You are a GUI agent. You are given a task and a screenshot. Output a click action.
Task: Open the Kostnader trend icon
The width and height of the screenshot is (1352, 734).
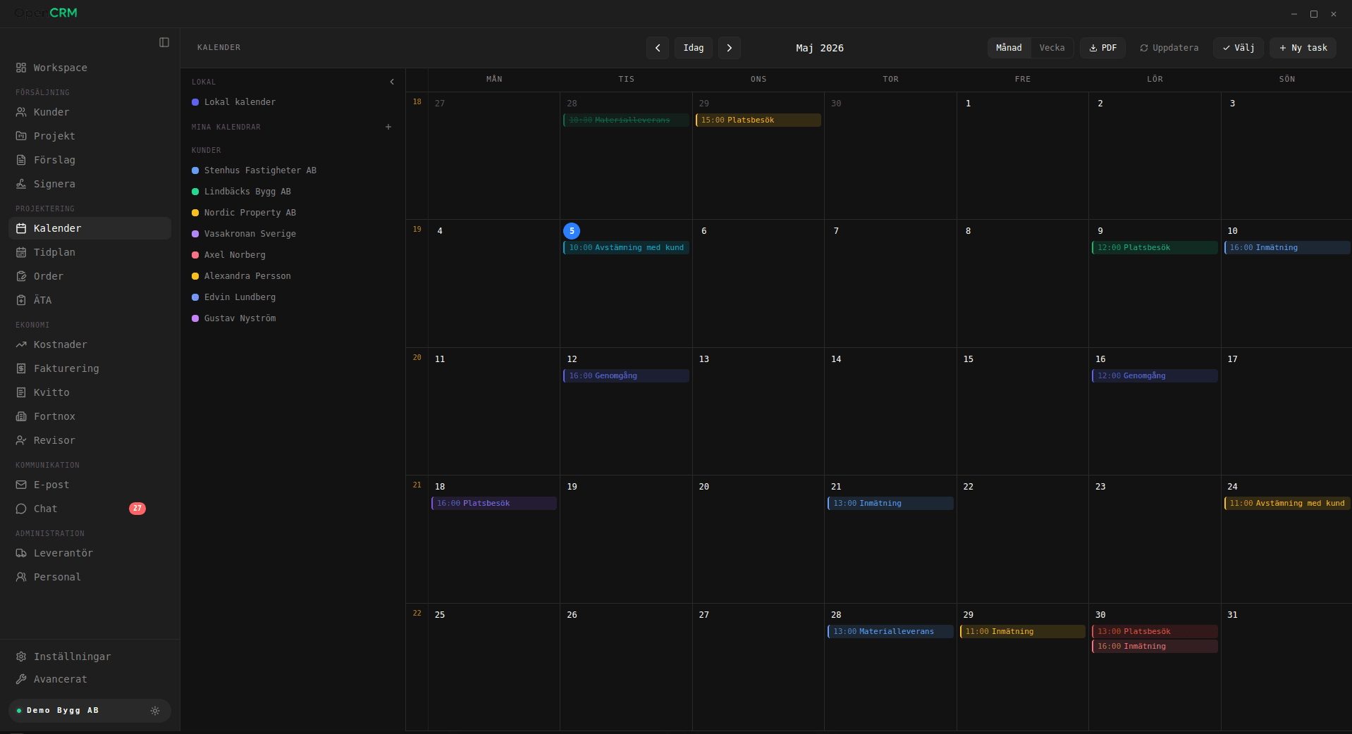click(x=21, y=344)
